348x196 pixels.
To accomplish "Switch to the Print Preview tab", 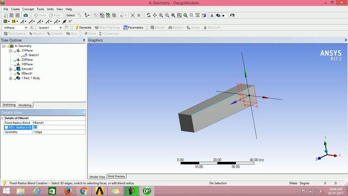I will pos(117,176).
